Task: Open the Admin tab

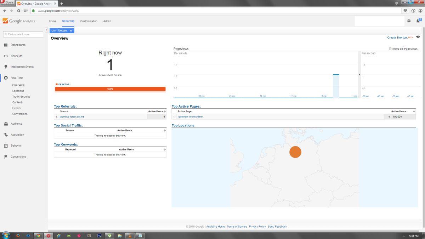Action: coord(107,21)
